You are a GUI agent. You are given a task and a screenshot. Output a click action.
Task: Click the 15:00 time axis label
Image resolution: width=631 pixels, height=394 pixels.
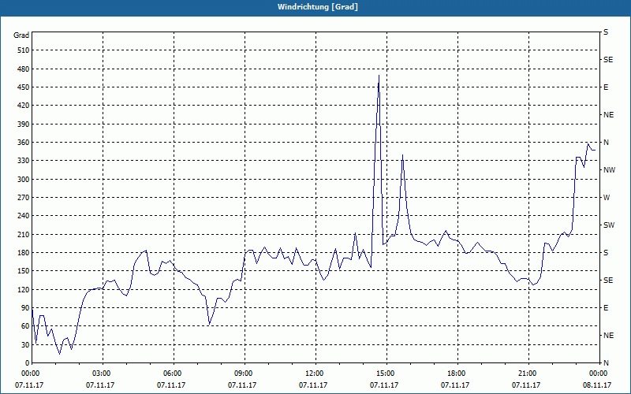click(x=386, y=373)
